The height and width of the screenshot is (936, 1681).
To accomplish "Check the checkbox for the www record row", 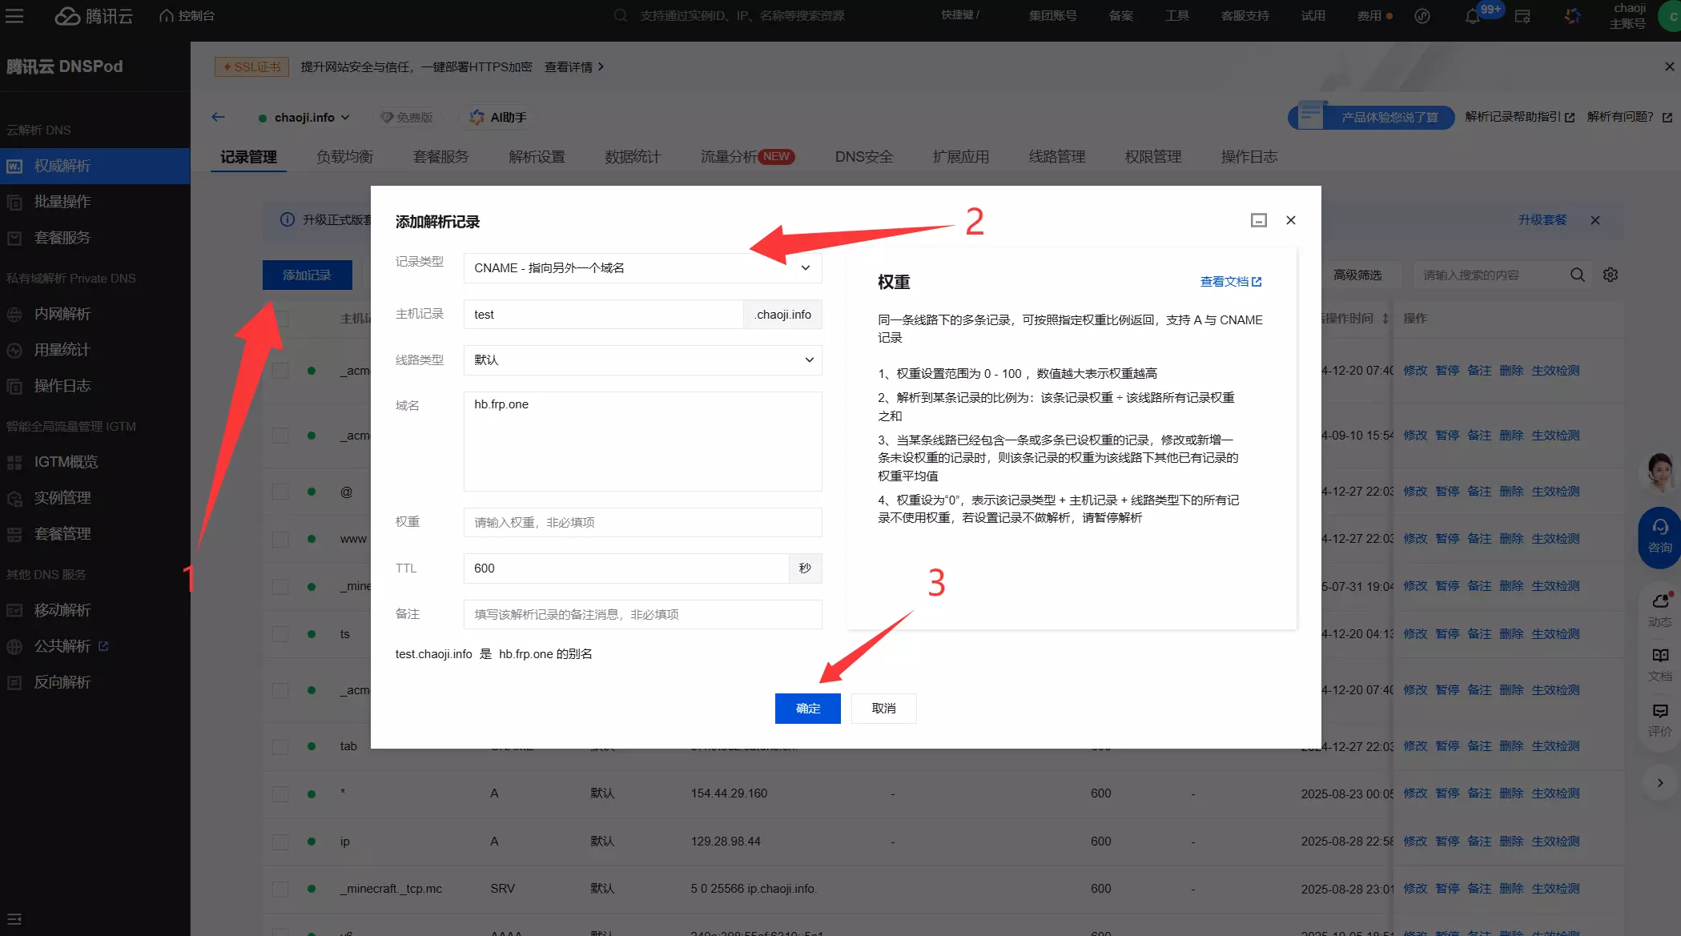I will pos(279,539).
